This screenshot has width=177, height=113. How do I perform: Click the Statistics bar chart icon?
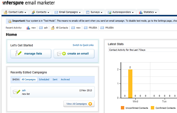click(141, 12)
